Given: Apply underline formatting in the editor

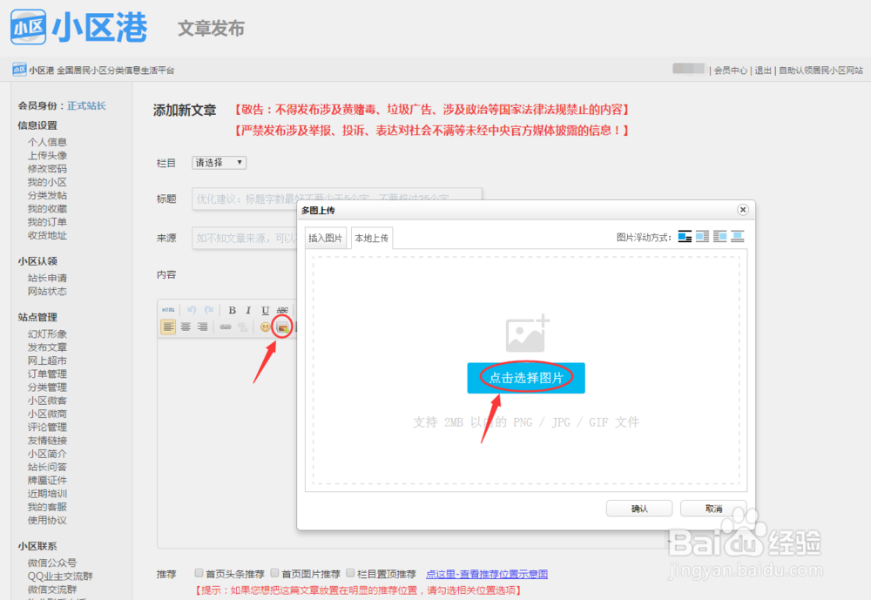Looking at the screenshot, I should click(265, 310).
